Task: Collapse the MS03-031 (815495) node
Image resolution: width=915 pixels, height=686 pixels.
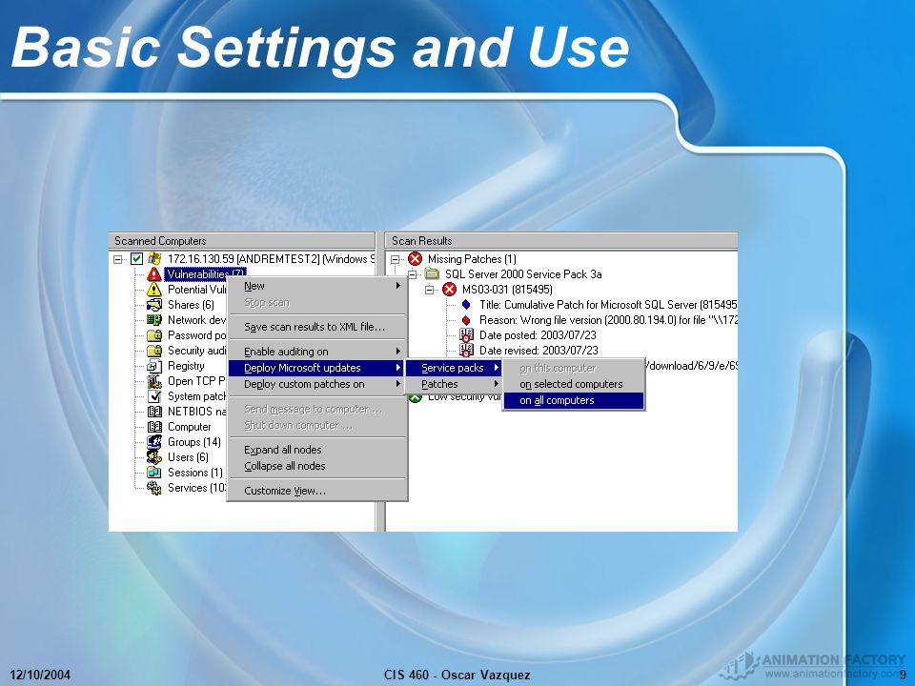Action: click(430, 290)
